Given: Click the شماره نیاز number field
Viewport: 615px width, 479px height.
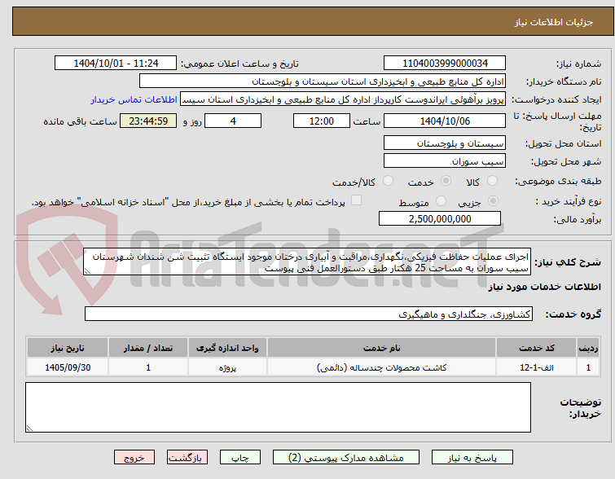Looking at the screenshot, I should coord(445,64).
